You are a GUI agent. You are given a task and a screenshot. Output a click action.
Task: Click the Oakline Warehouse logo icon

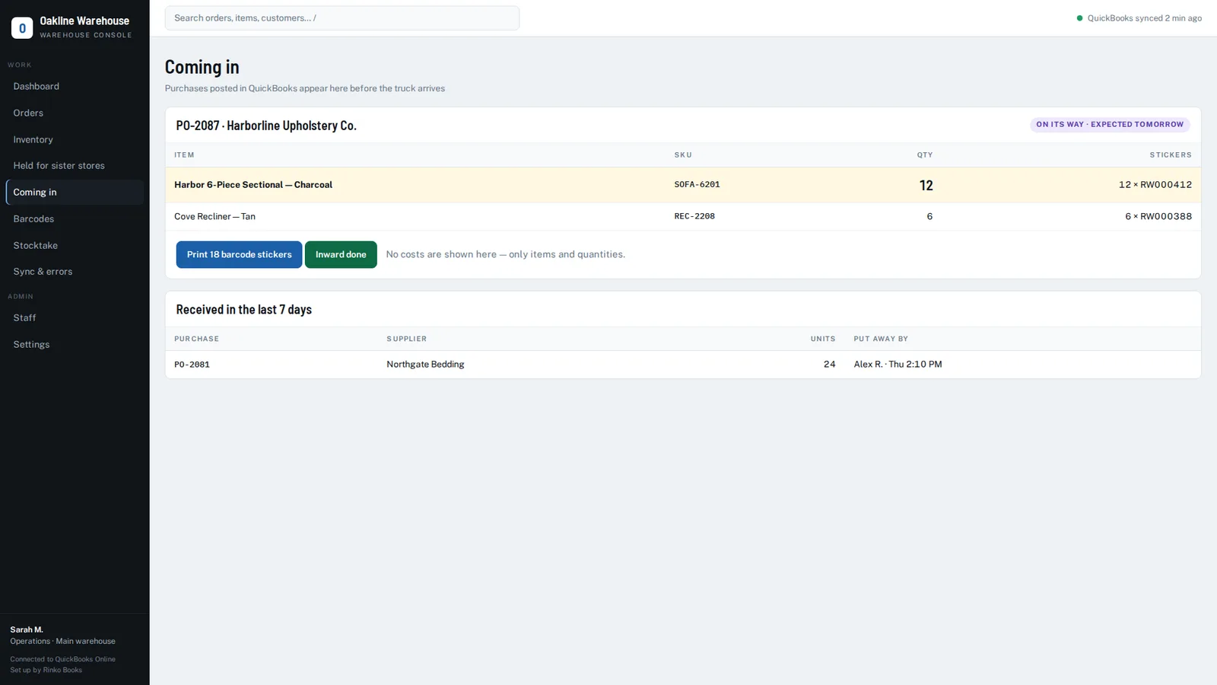(x=22, y=28)
